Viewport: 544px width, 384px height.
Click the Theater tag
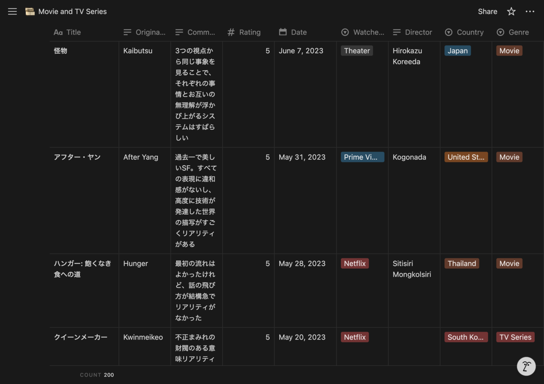[357, 51]
